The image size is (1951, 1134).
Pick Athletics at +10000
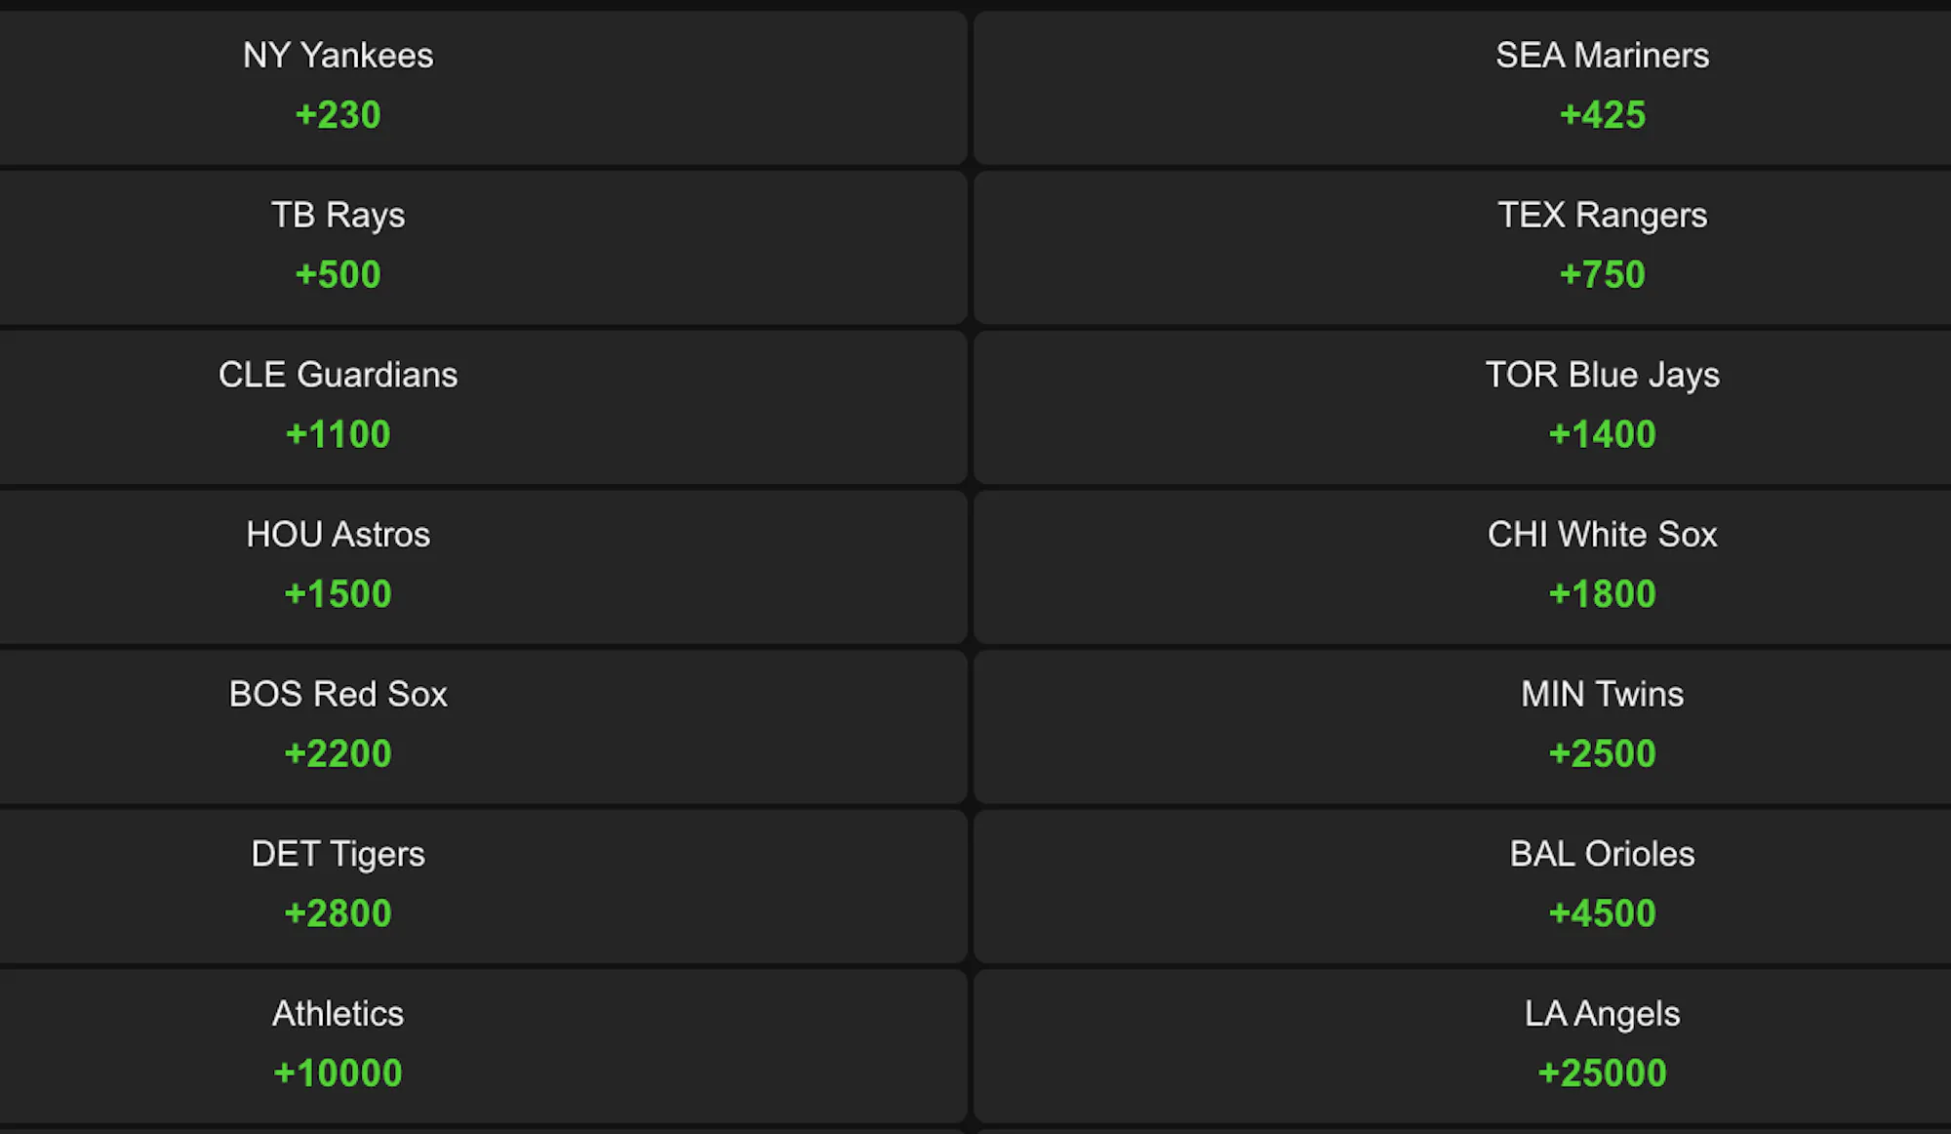(483, 1046)
